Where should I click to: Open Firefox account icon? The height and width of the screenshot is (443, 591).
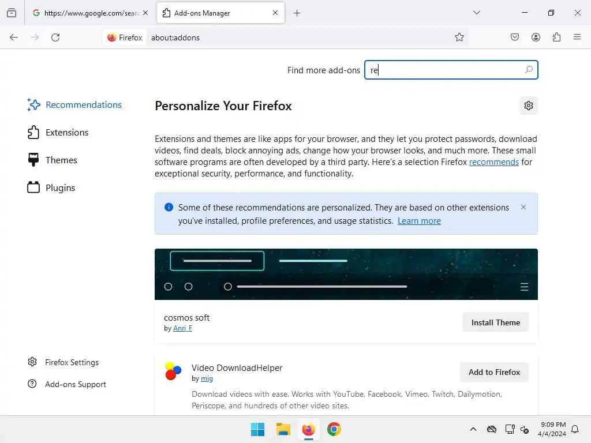pos(536,37)
